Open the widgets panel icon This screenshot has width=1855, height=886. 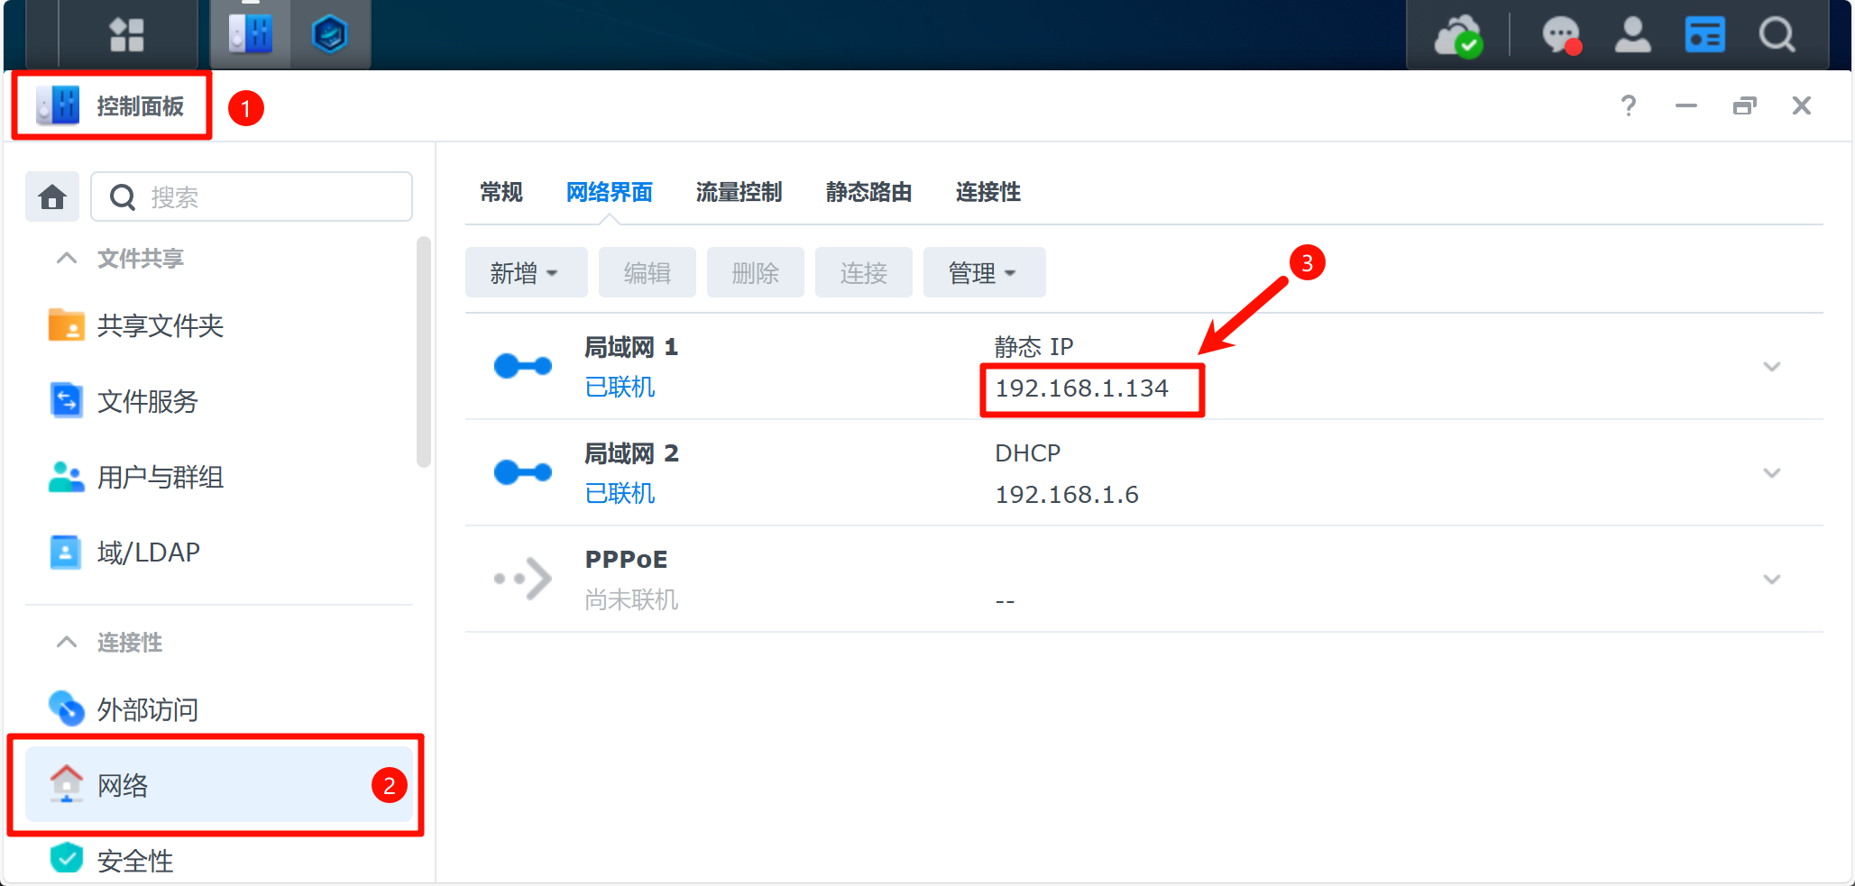coord(1704,34)
